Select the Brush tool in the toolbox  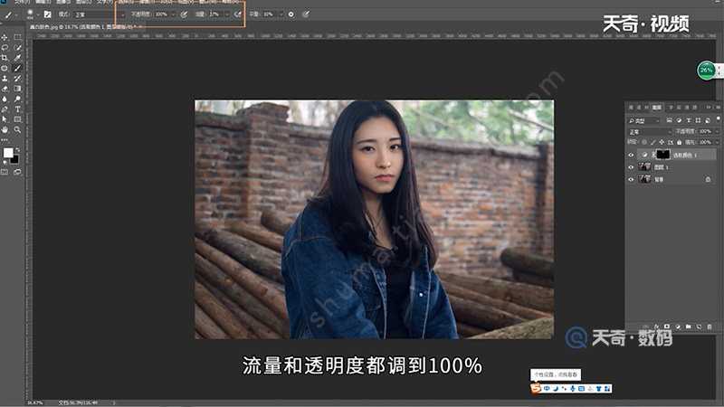point(17,69)
